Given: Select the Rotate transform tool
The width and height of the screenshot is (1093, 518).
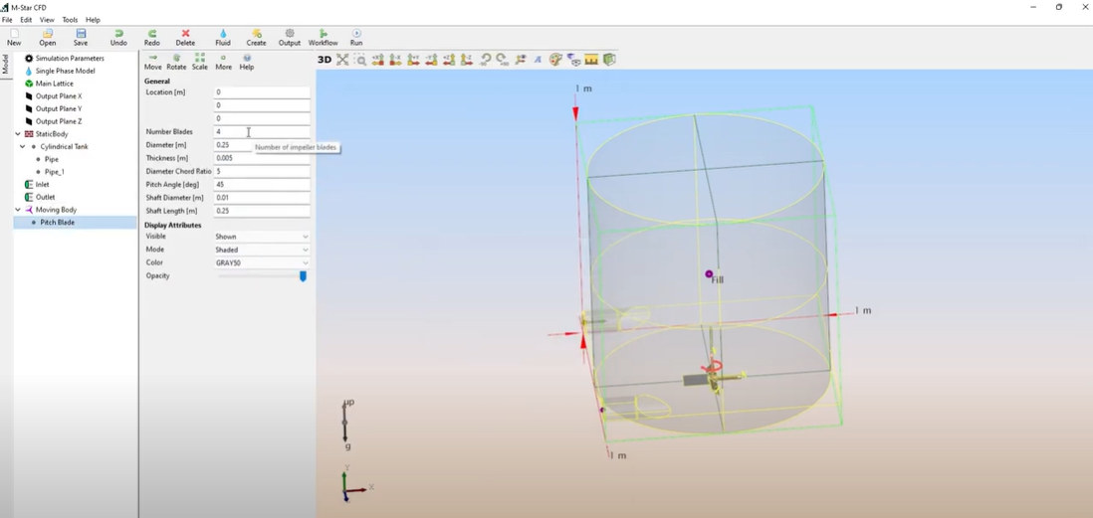Looking at the screenshot, I should coord(176,62).
